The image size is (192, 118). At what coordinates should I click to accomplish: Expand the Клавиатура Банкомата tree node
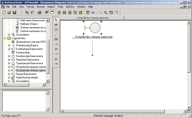click(9, 49)
